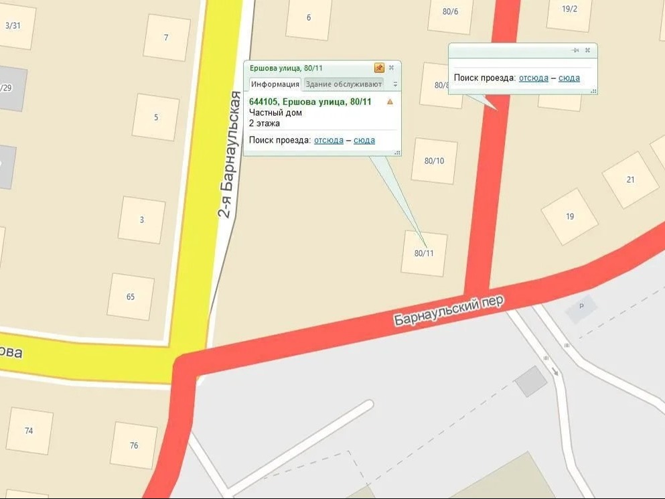Click the resize grip of the 80/11 card

[x=397, y=153]
